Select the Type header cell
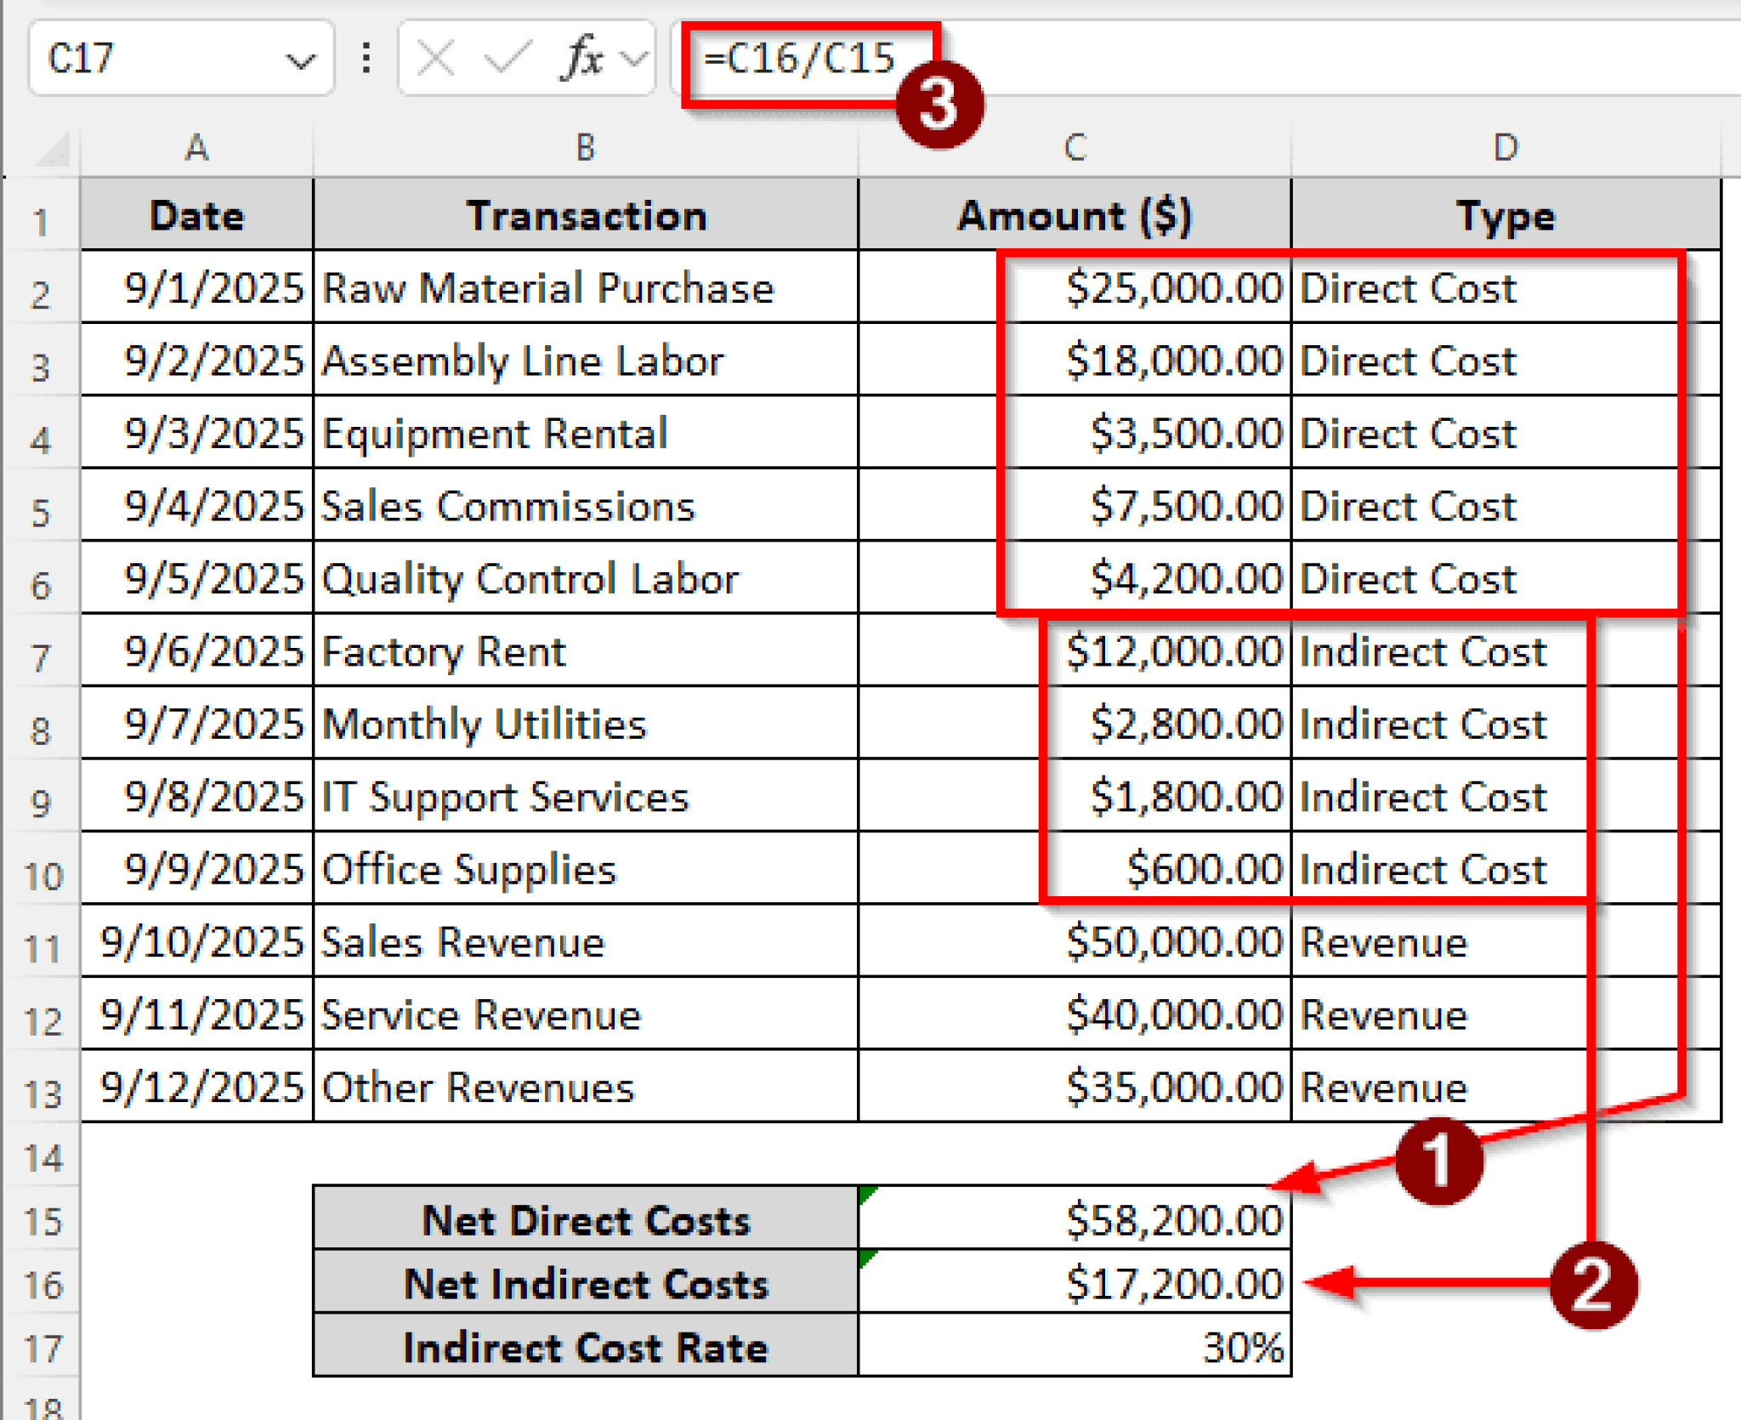The image size is (1741, 1420). [1505, 216]
